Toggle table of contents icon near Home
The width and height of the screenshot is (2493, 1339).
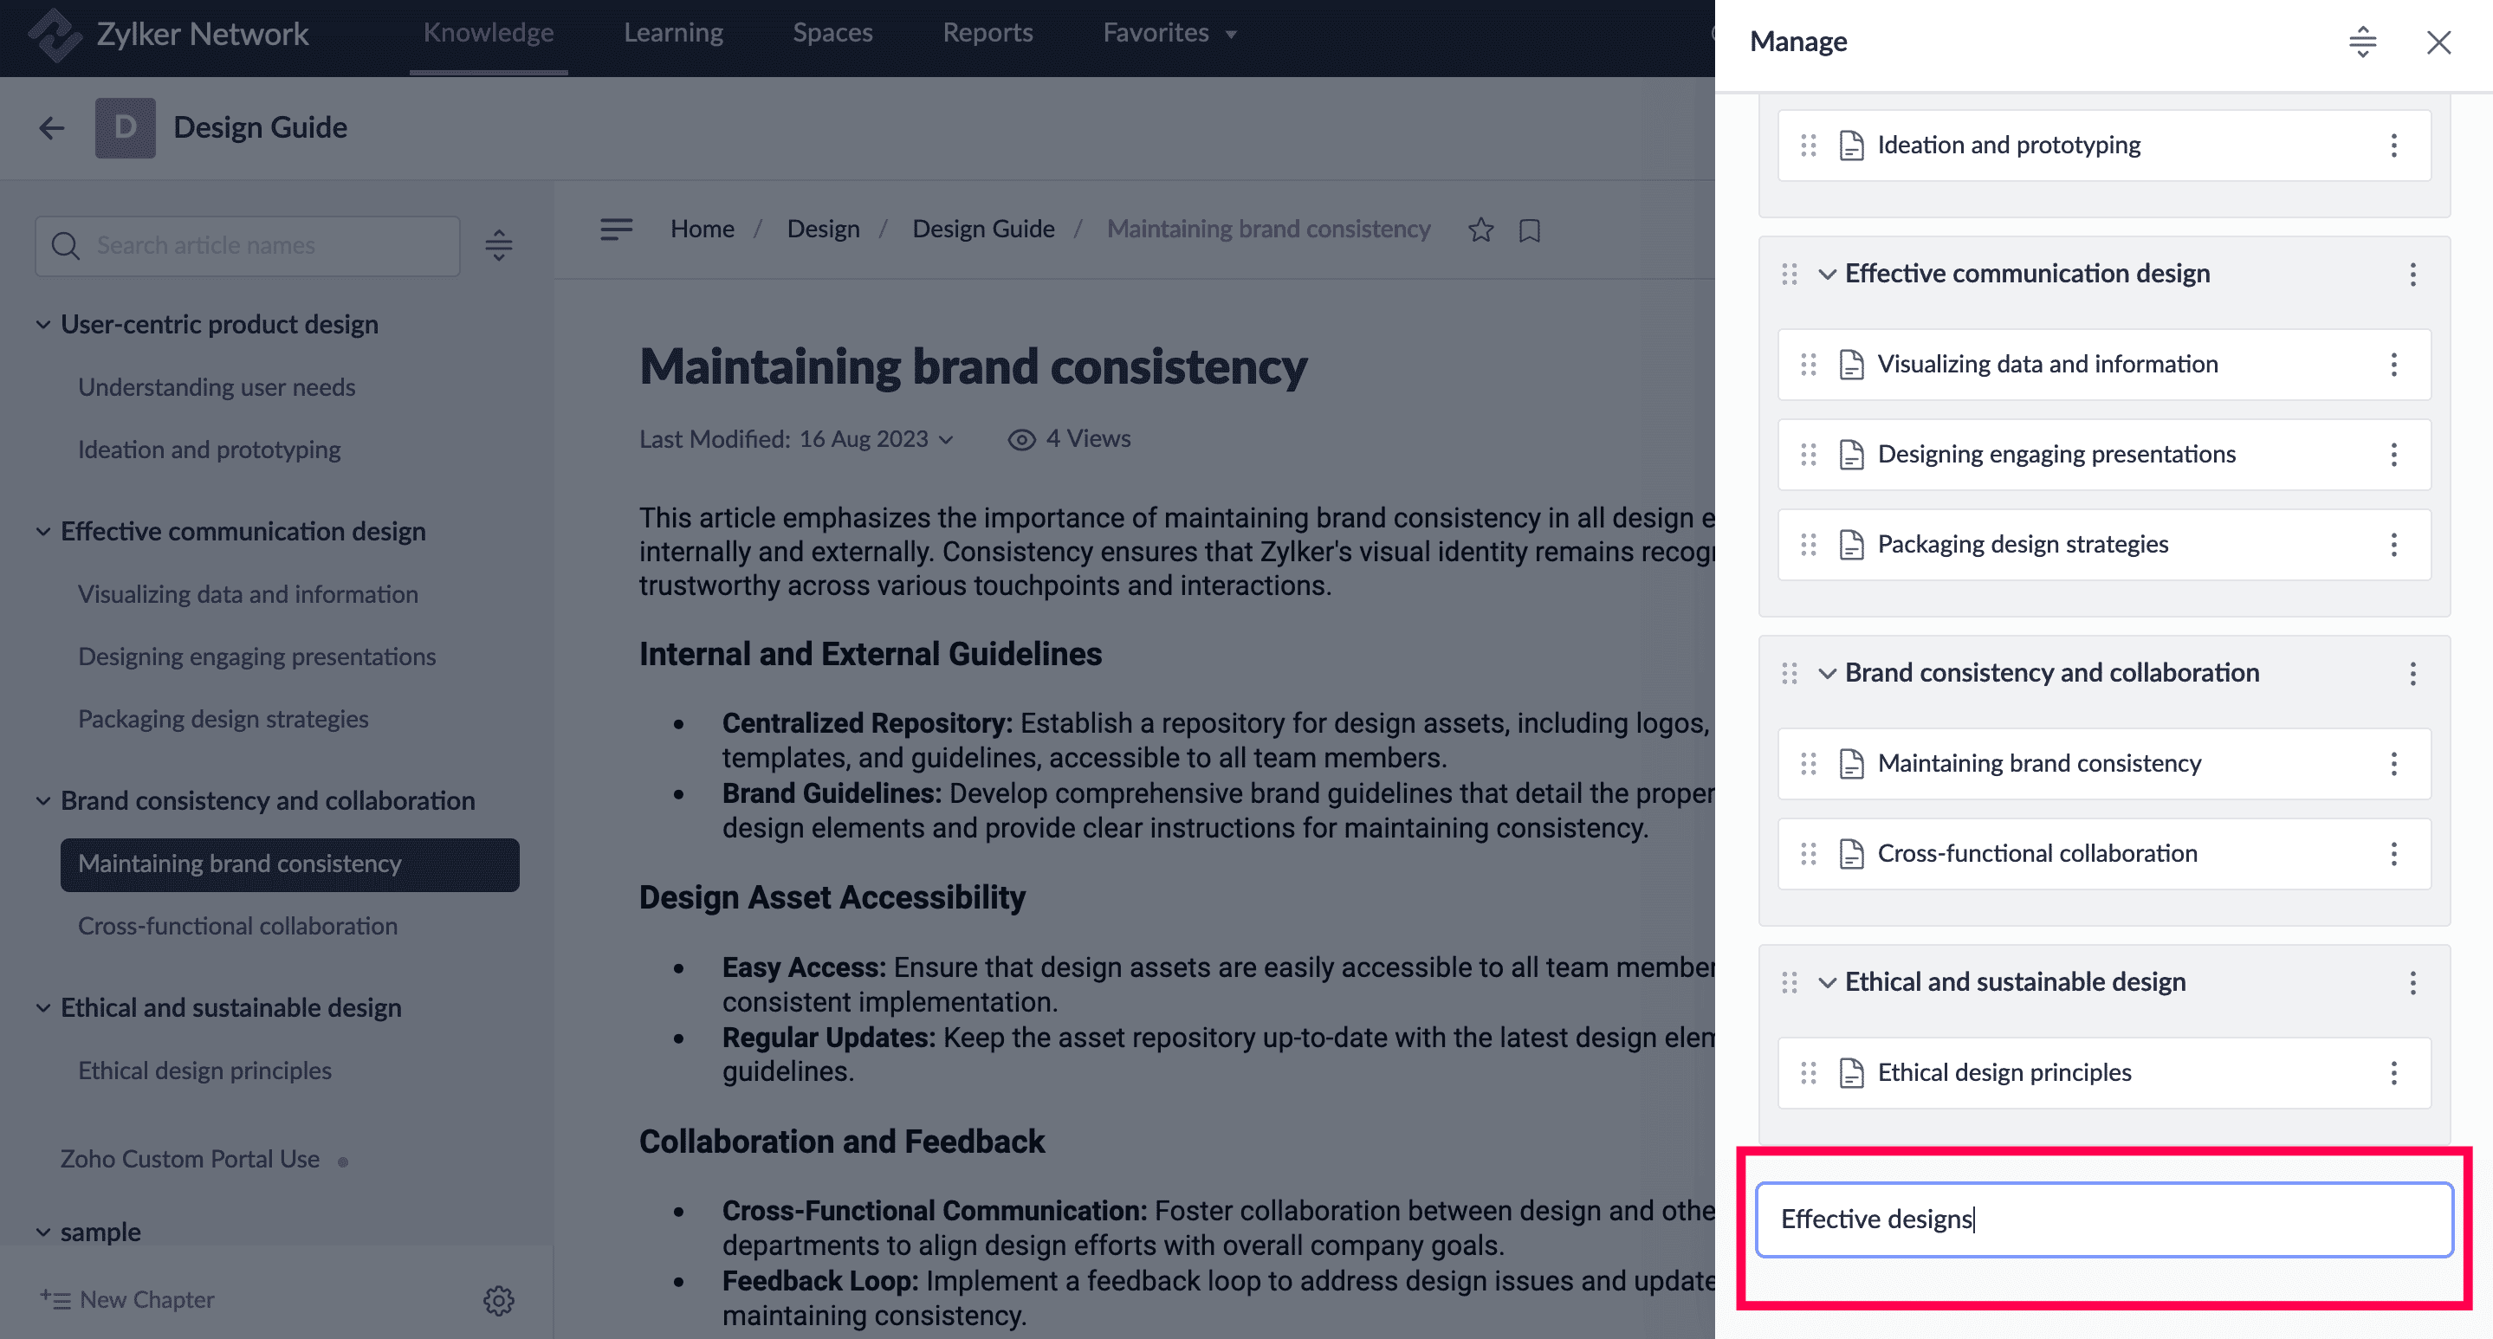click(x=616, y=230)
